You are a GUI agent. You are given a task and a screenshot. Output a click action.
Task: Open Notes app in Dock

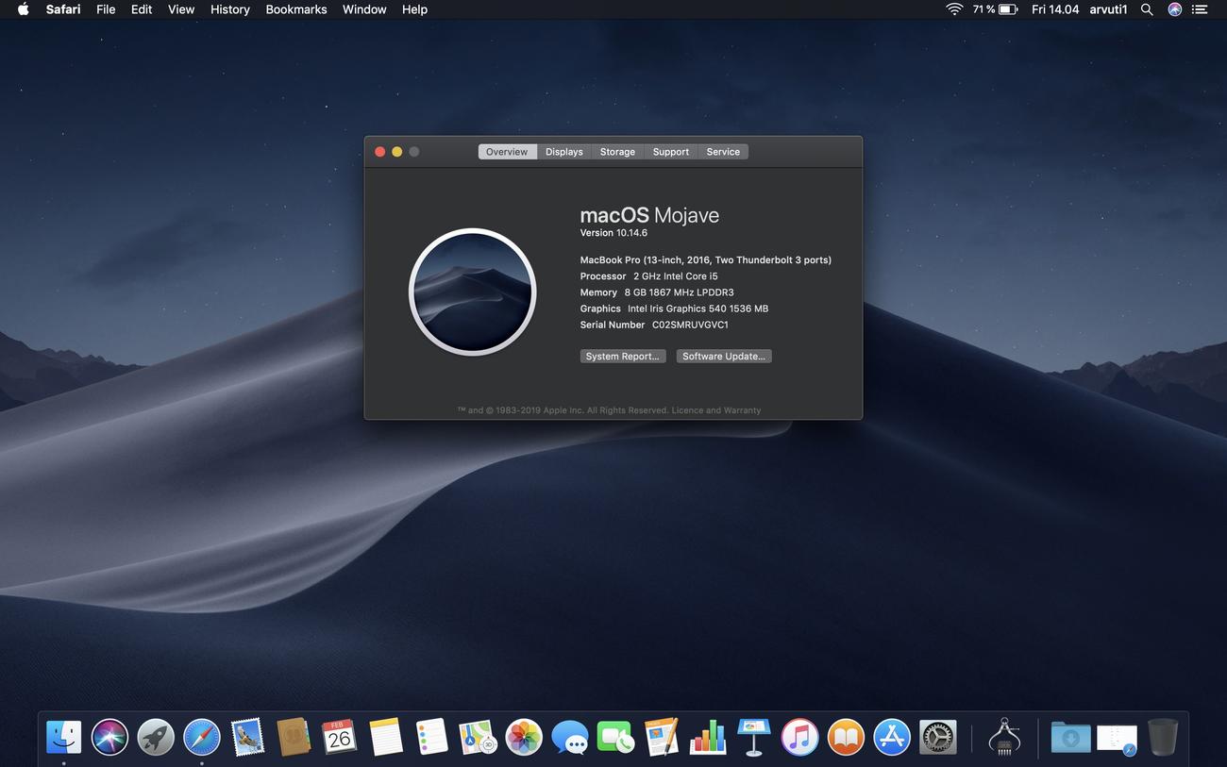coord(386,737)
